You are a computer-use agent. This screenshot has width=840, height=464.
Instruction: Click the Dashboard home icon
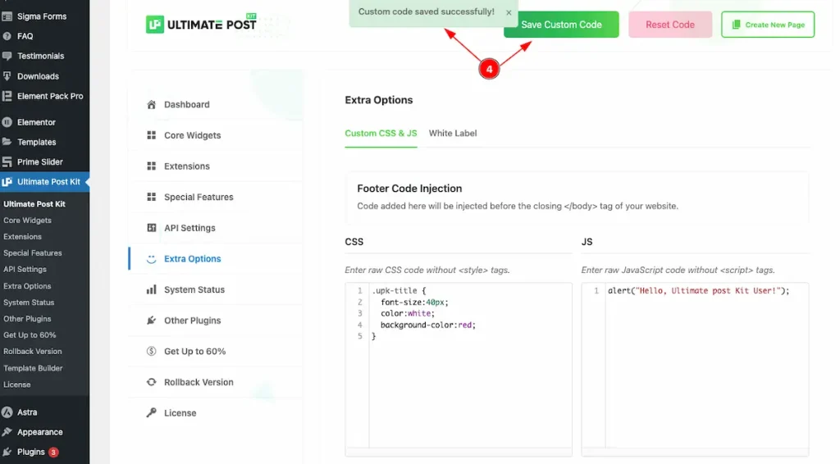tap(151, 104)
